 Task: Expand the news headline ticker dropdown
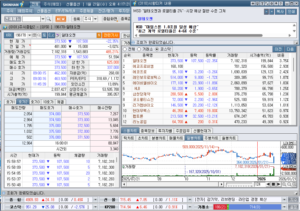pos(284,200)
